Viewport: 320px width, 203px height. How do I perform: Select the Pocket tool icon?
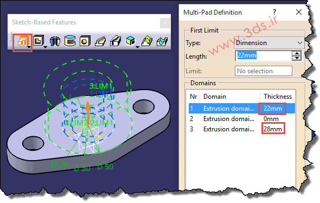coord(39,41)
